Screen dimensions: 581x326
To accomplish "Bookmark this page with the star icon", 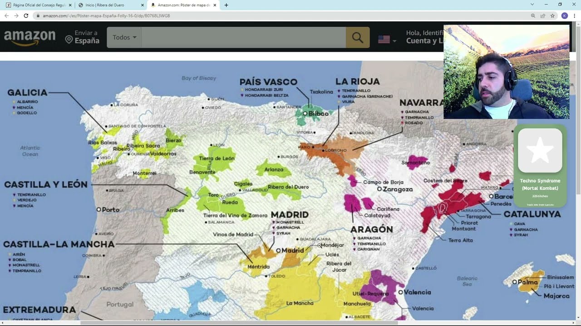I will pyautogui.click(x=552, y=15).
